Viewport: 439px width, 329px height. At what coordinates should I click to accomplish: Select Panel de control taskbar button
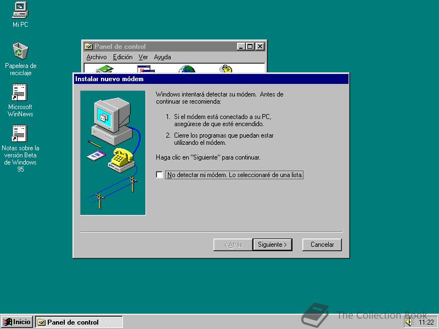click(79, 322)
